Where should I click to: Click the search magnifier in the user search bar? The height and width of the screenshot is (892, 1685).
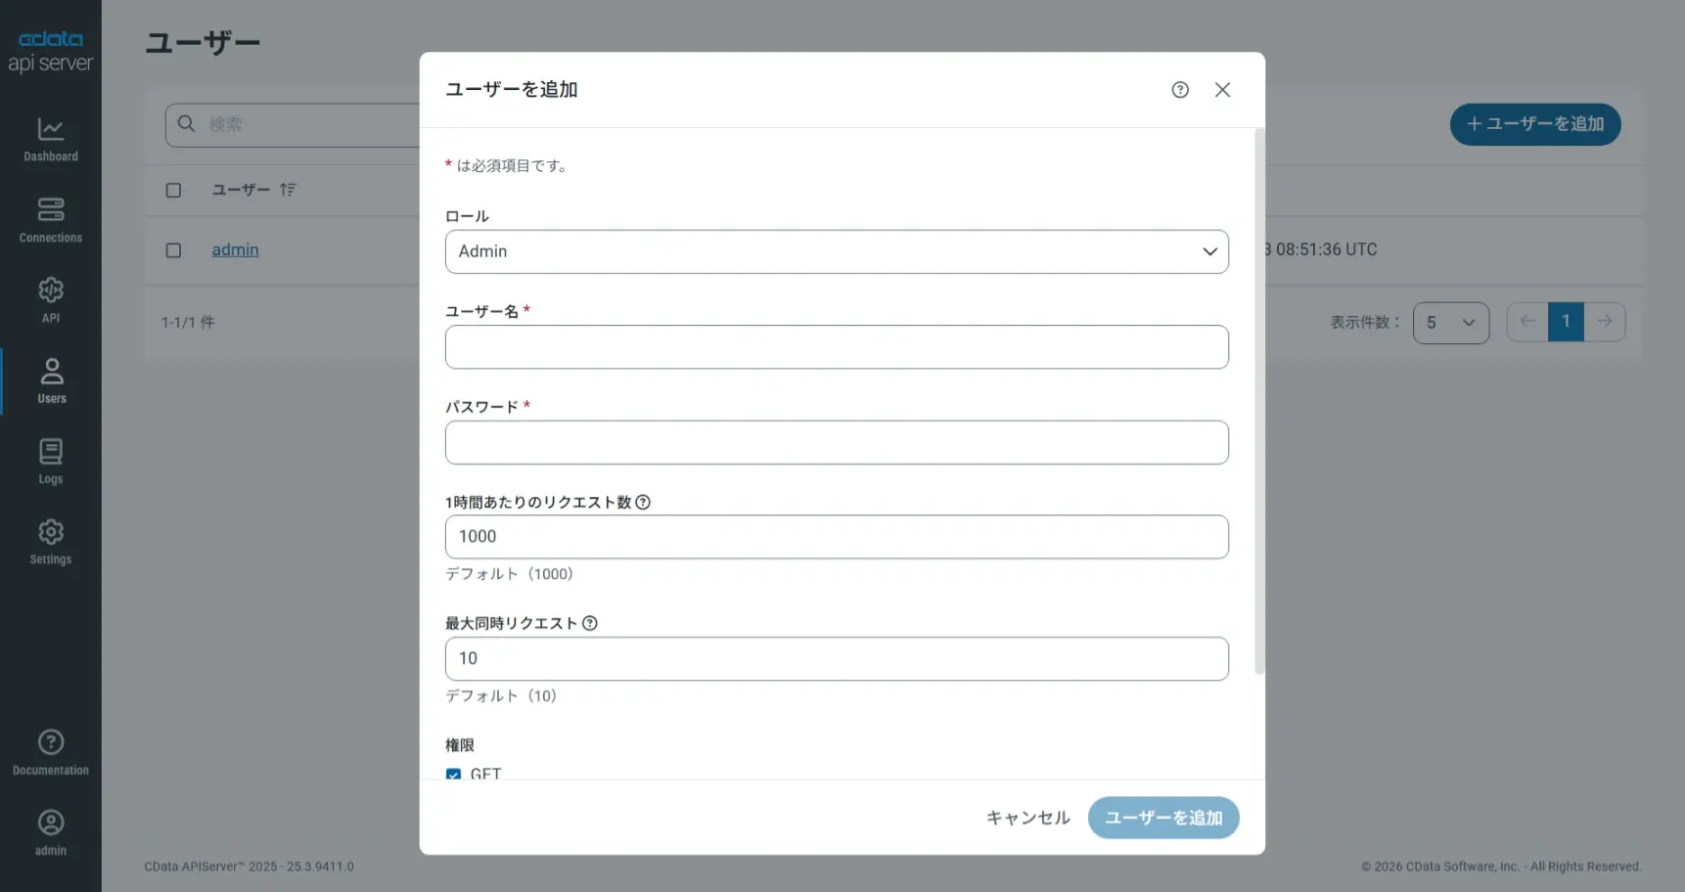187,124
